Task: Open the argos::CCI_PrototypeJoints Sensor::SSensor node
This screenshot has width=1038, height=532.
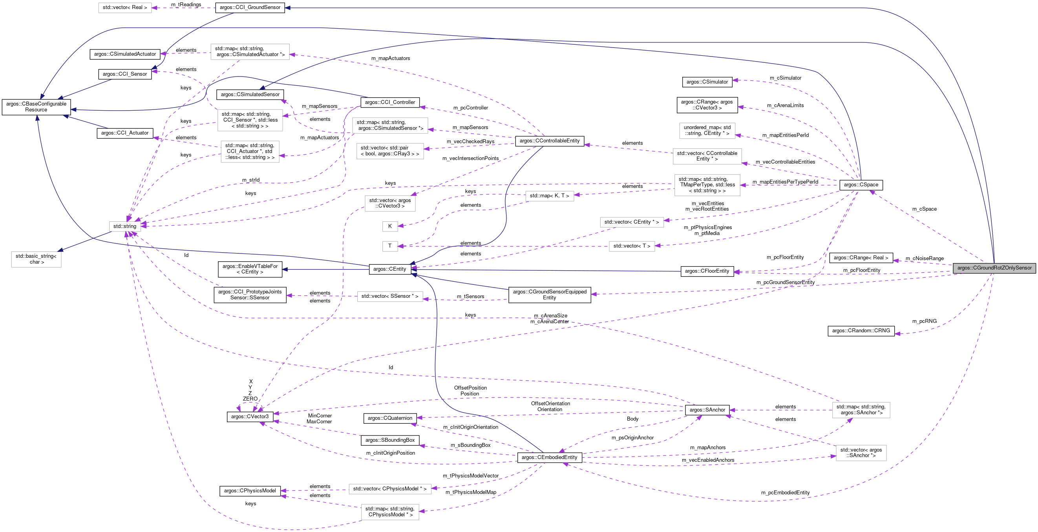Action: [x=250, y=295]
